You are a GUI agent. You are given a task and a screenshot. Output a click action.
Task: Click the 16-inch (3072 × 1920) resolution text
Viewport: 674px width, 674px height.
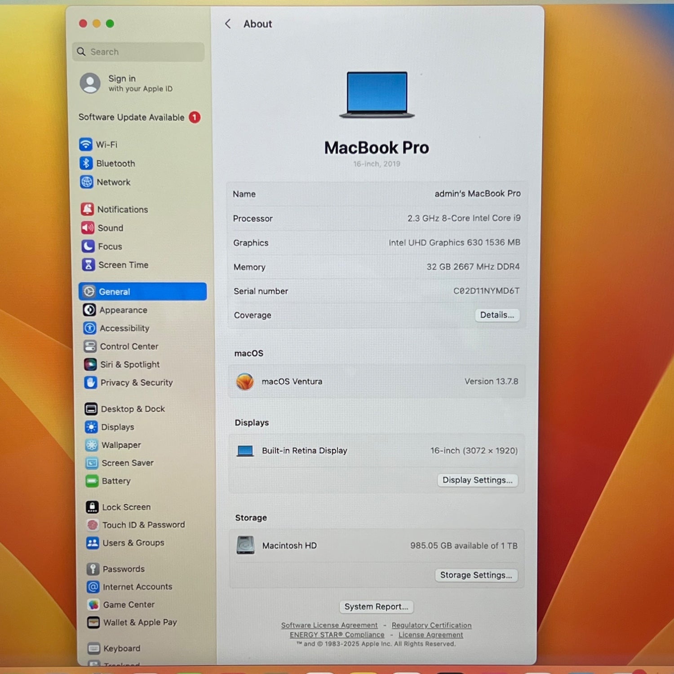tap(474, 450)
